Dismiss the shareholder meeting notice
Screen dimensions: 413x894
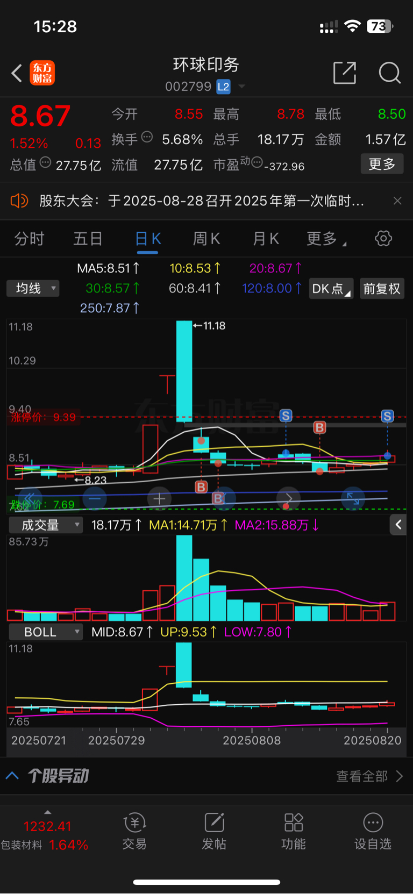[x=397, y=201]
